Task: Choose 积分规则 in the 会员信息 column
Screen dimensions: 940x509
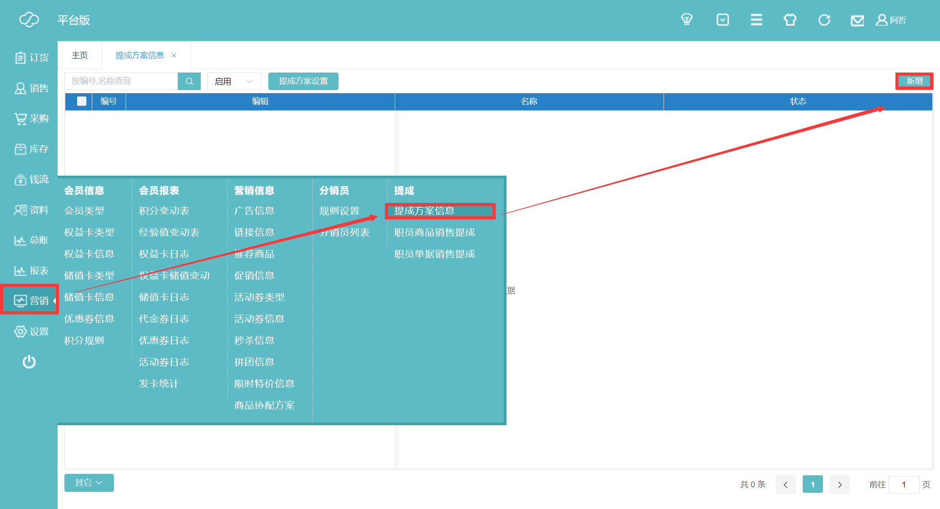Action: tap(84, 341)
